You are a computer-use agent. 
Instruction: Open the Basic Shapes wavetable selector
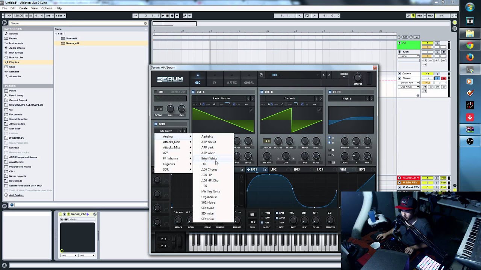click(222, 99)
